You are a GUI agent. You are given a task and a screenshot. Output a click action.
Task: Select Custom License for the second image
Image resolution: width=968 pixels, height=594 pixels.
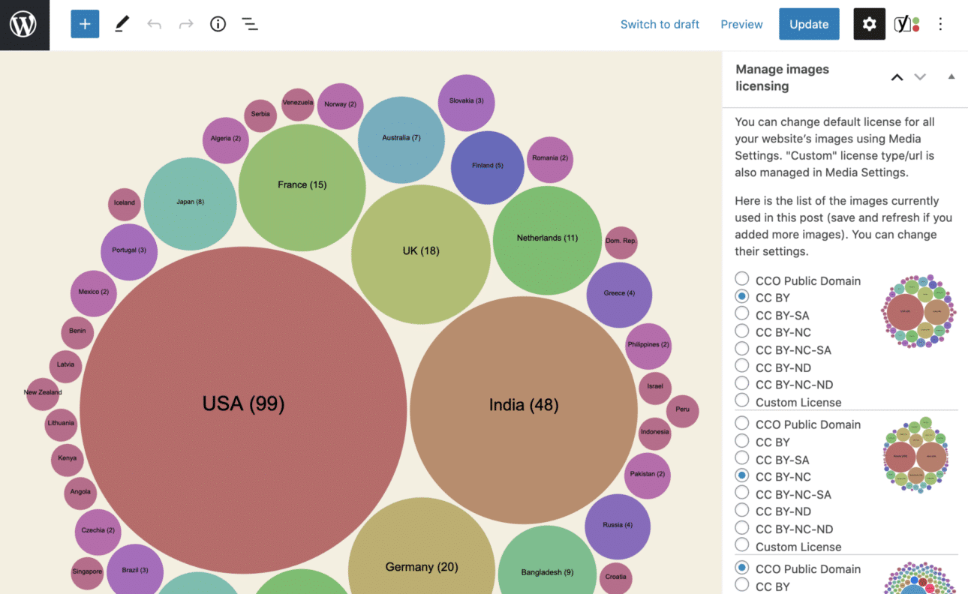pos(741,545)
